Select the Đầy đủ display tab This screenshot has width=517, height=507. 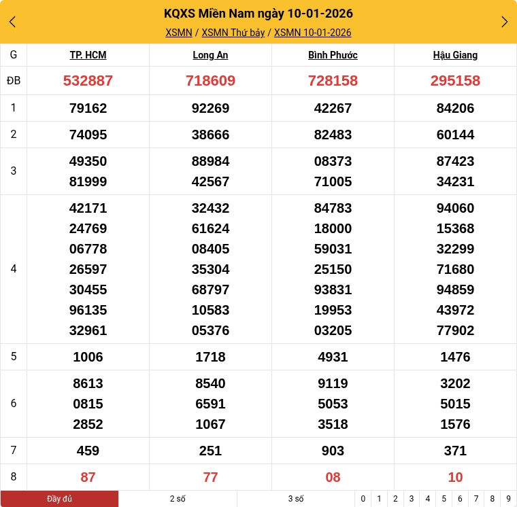59,499
